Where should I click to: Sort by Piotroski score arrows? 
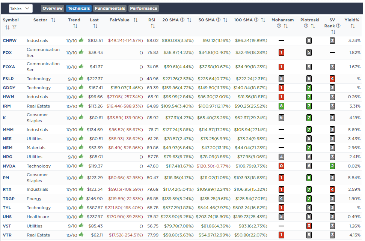pos(313,26)
